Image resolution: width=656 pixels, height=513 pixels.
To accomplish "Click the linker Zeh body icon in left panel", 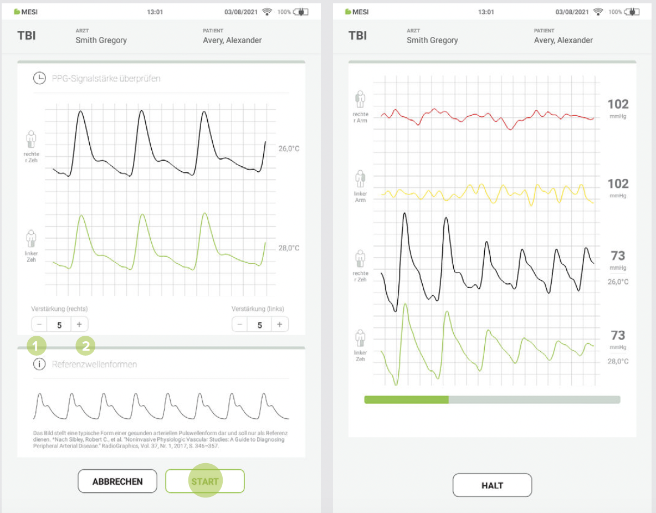I will (x=31, y=239).
